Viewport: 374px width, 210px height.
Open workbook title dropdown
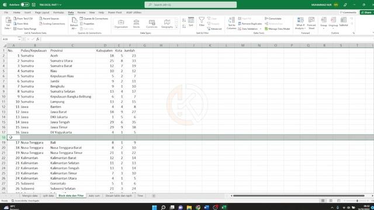tap(61, 5)
